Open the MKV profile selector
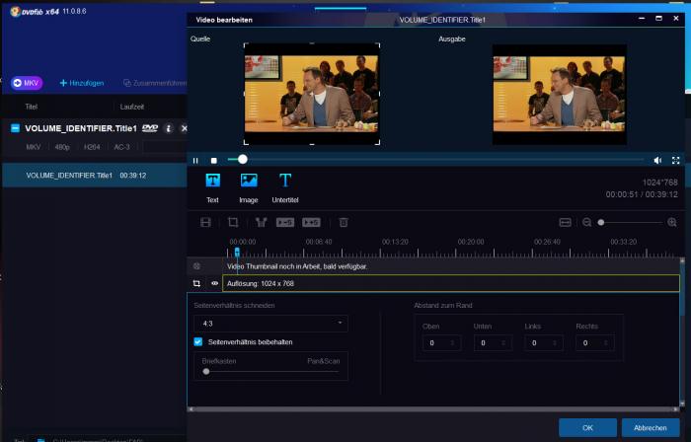The width and height of the screenshot is (691, 442). tap(26, 83)
